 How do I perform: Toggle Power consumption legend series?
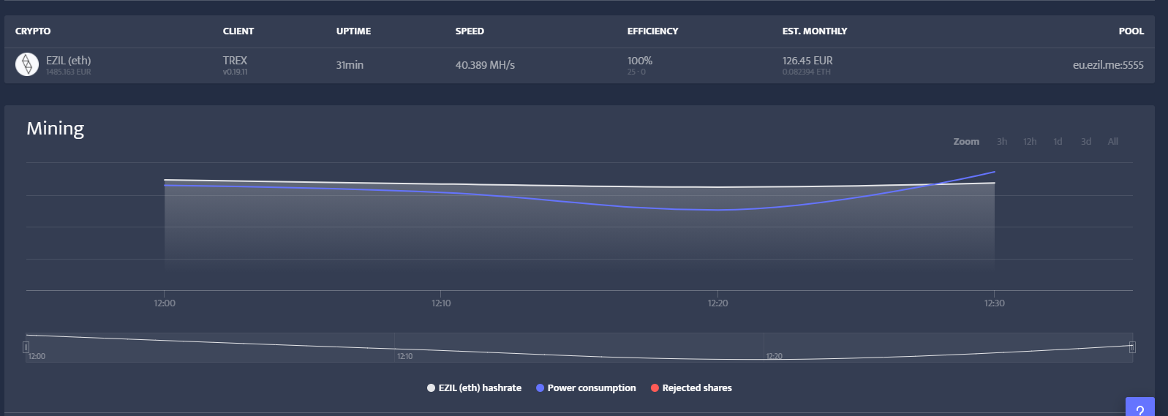pos(586,388)
